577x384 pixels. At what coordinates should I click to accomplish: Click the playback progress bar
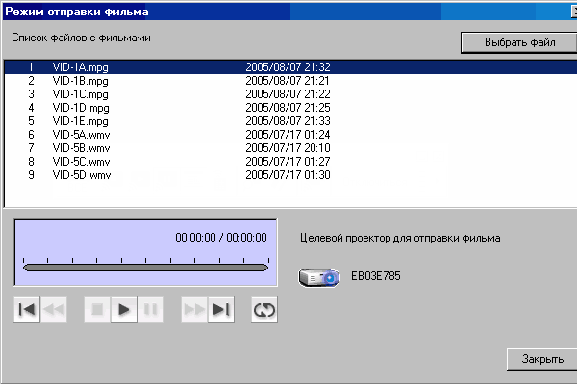pos(146,268)
